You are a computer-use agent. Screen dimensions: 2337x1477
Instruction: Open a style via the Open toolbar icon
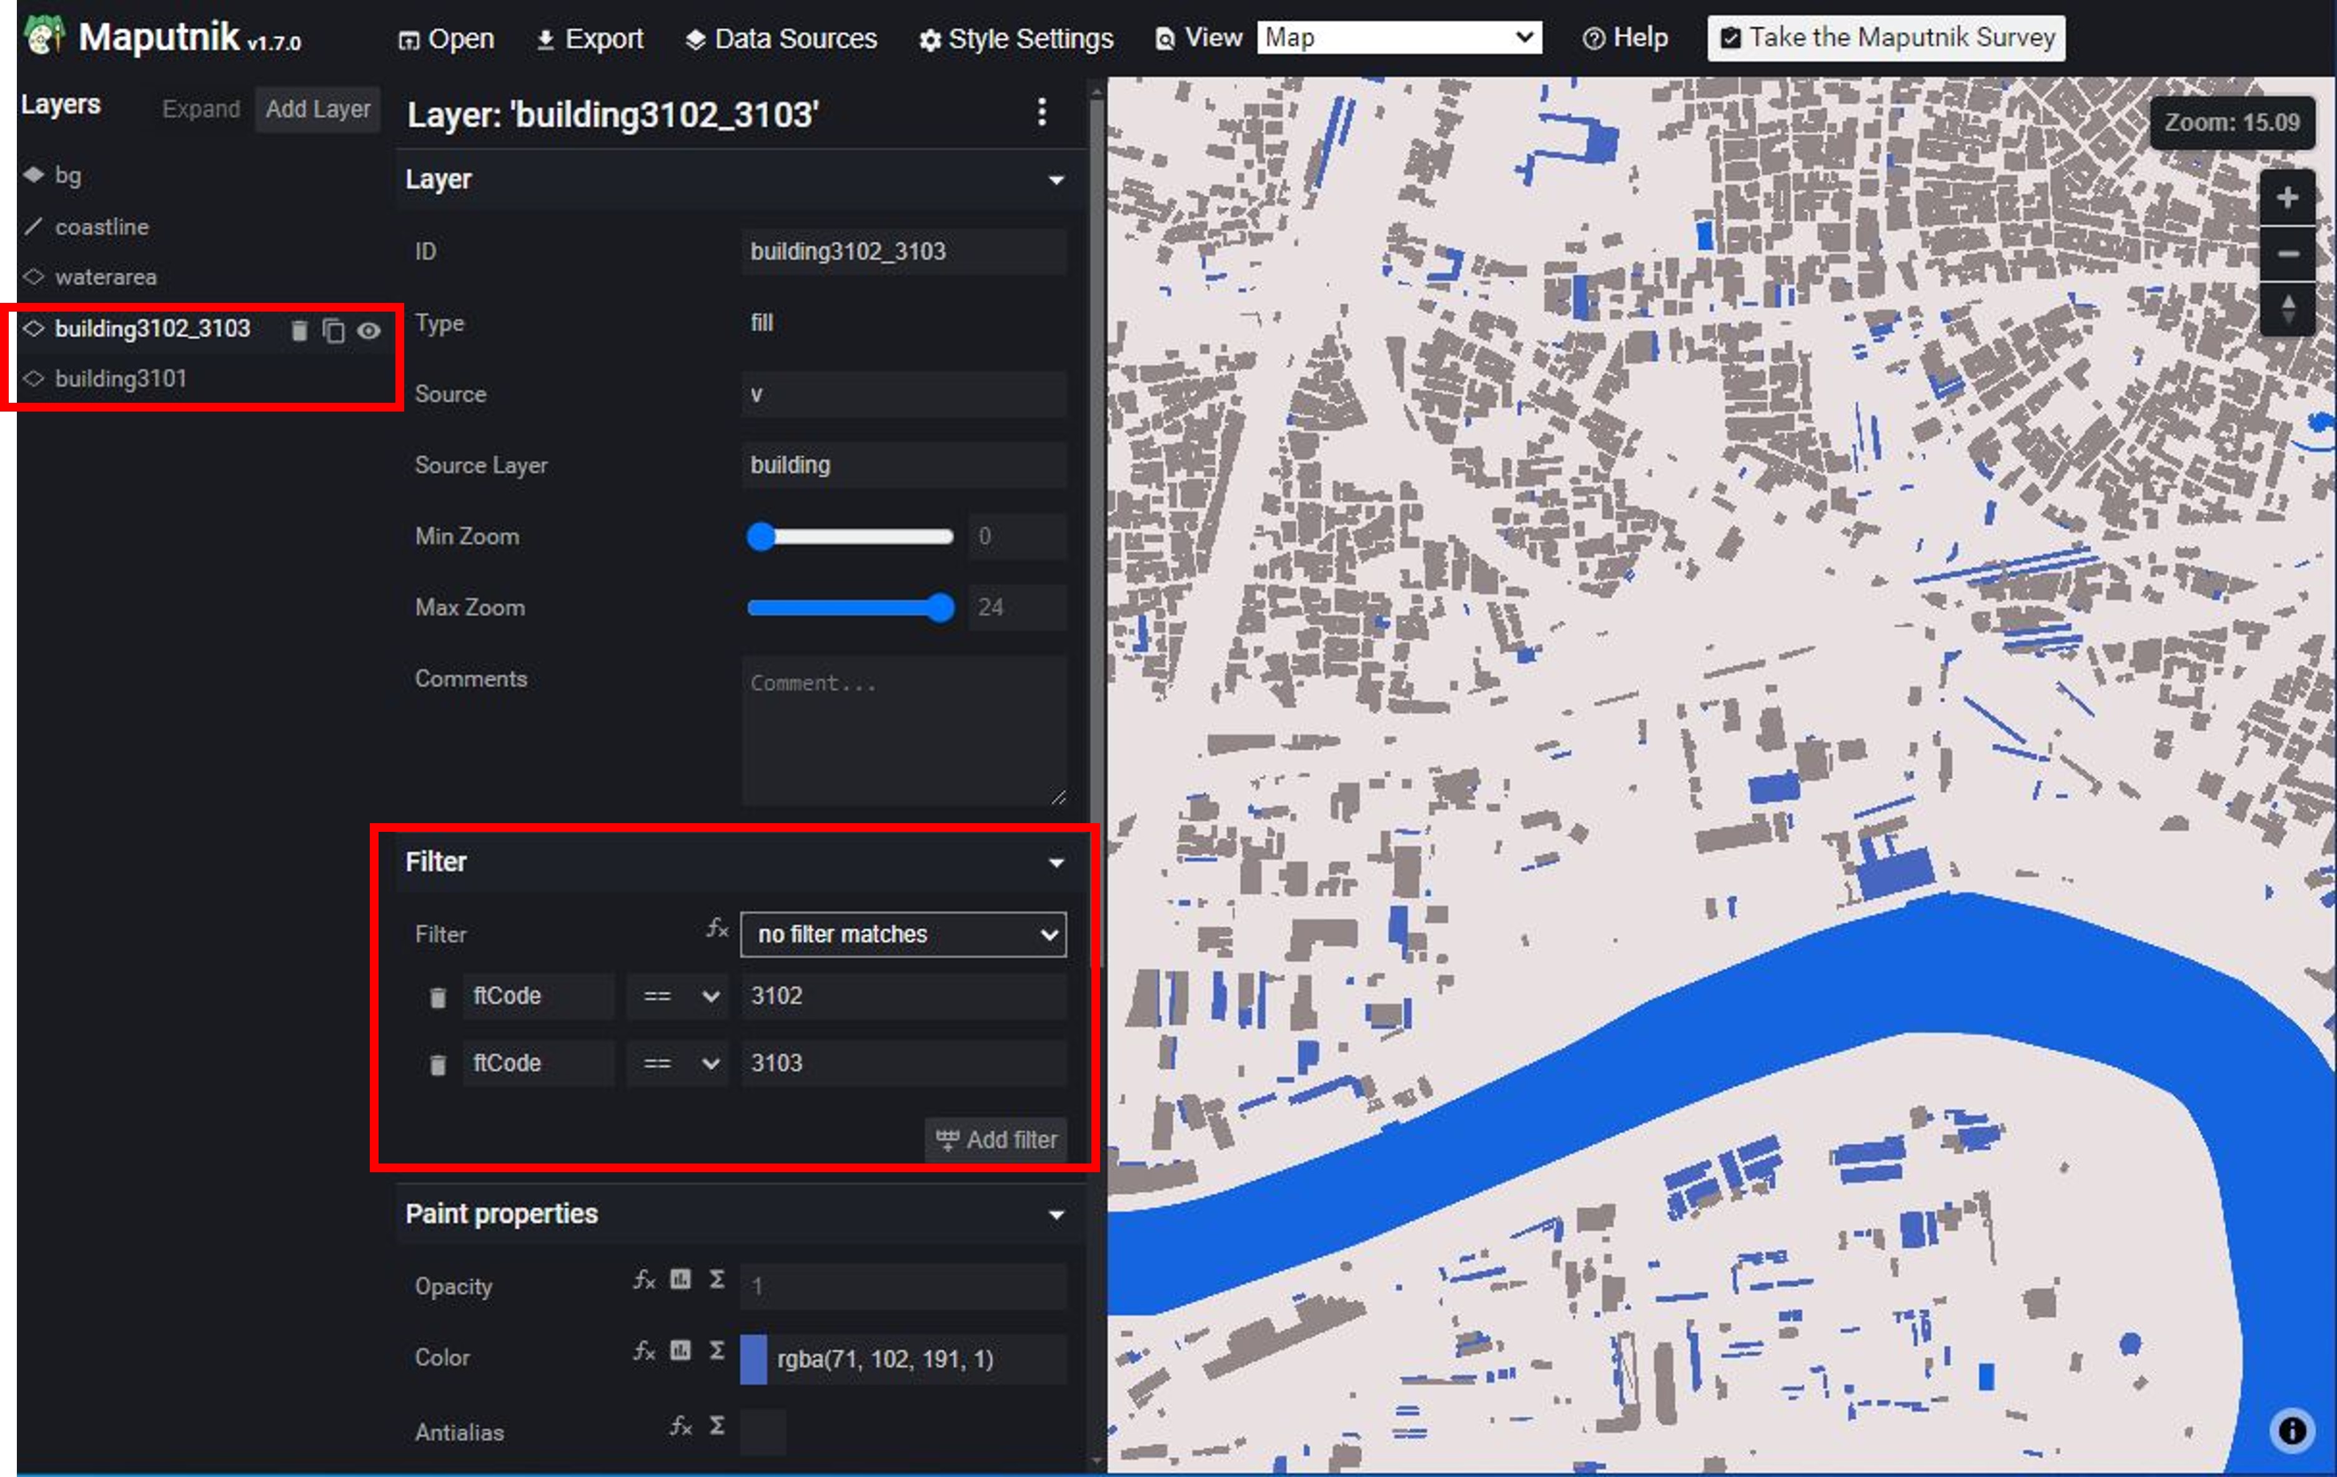coord(445,39)
